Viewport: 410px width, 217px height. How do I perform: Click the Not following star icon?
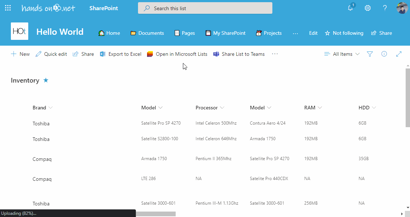pos(327,33)
